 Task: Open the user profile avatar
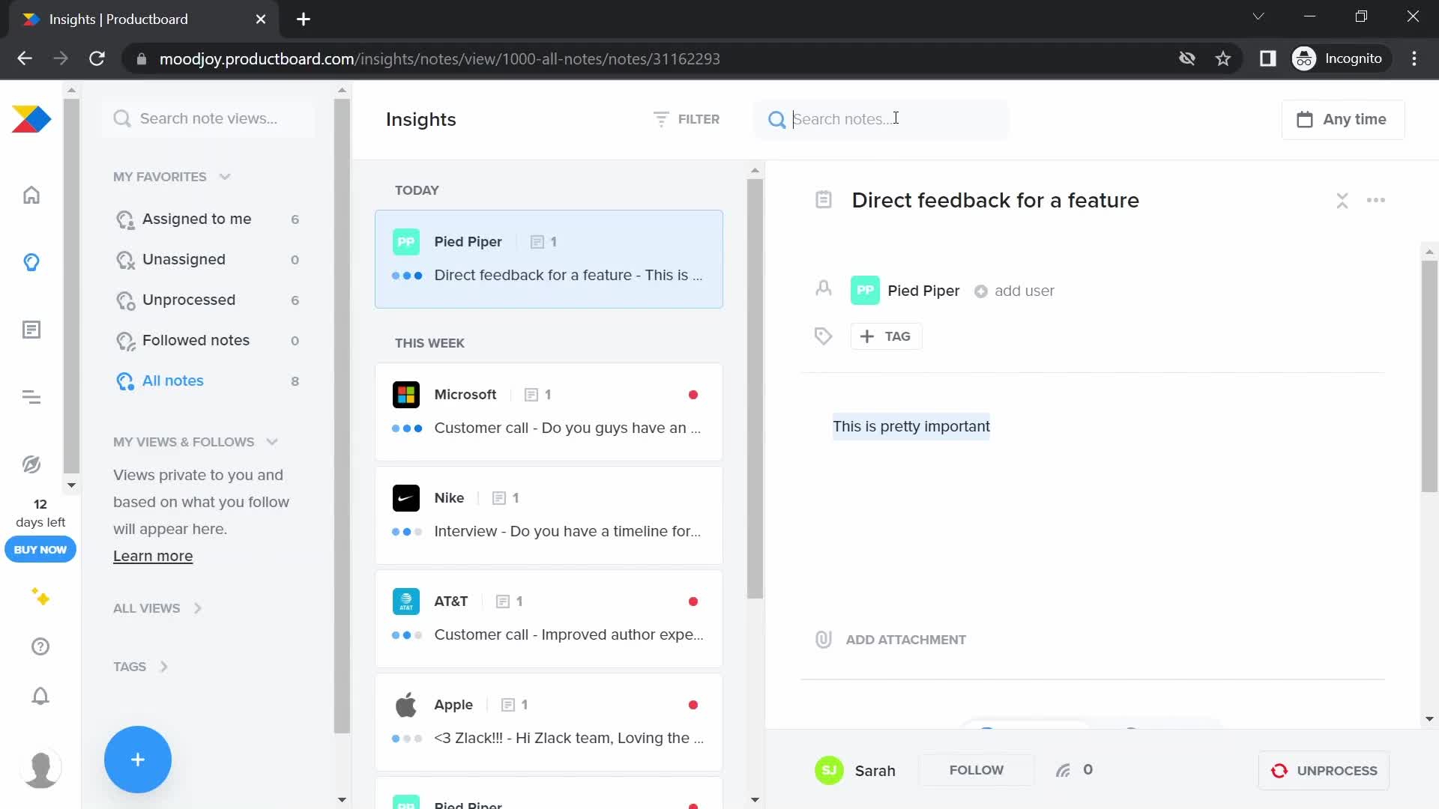(40, 769)
